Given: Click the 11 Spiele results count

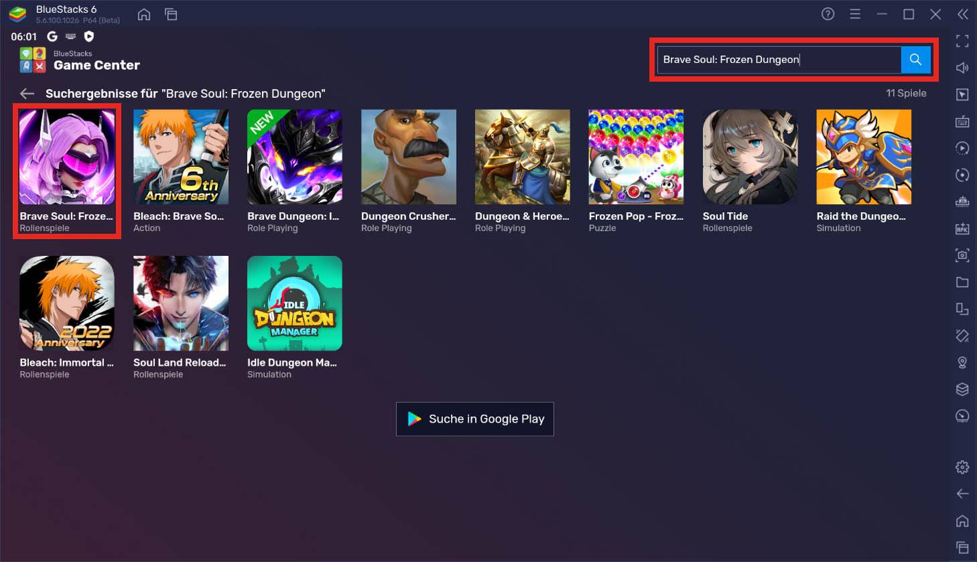Looking at the screenshot, I should 906,93.
